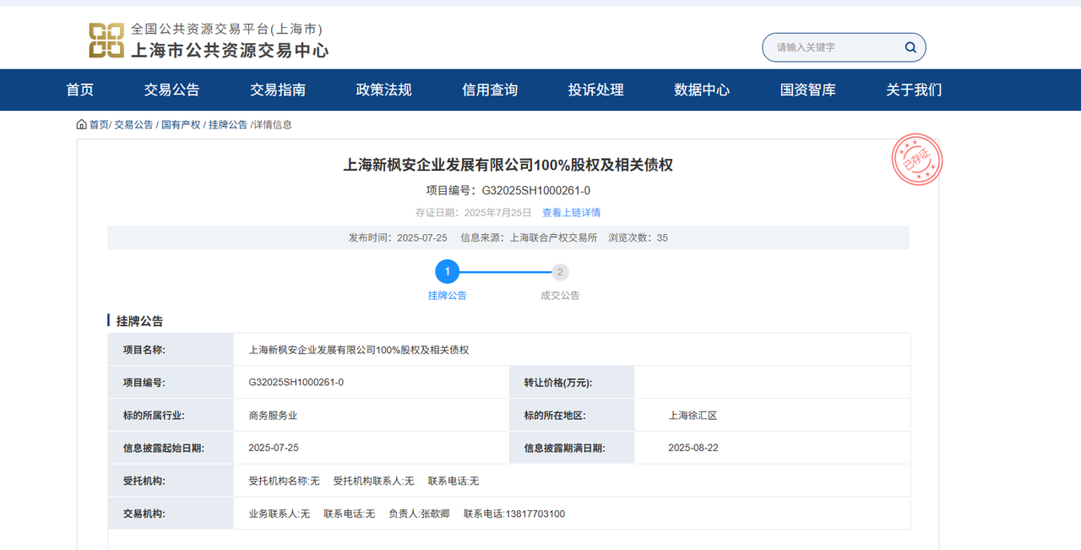1081x550 pixels.
Task: Click the 详情信息 breadcrumb text
Action: point(273,124)
